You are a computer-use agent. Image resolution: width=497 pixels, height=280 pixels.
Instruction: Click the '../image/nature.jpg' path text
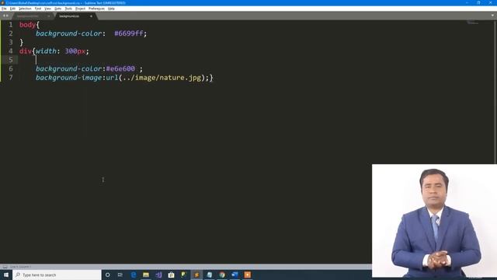162,78
